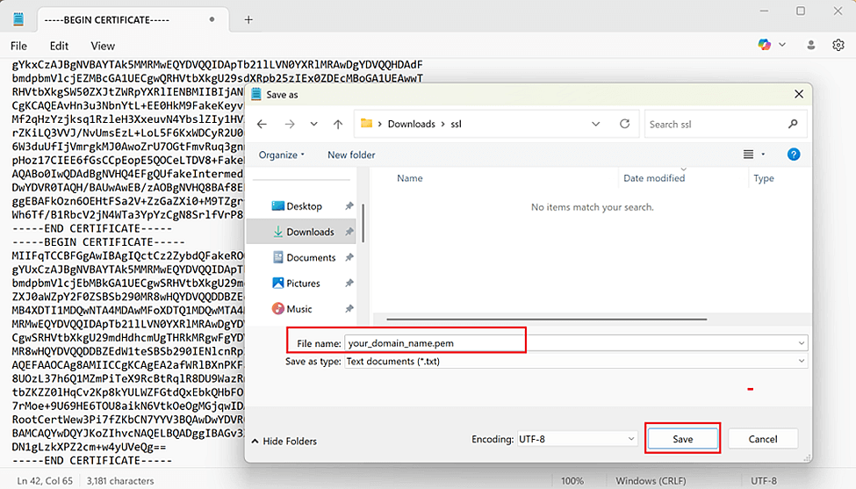Refresh the ssl folder listing
The image size is (856, 489).
point(624,124)
